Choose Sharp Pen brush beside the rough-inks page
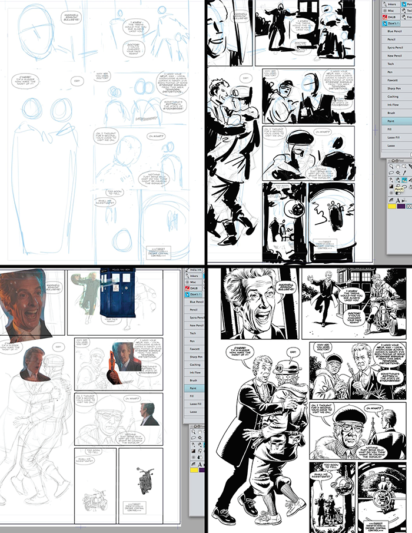The height and width of the screenshot is (533, 412). [x=396, y=88]
